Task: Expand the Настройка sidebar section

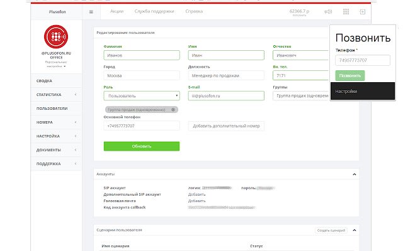Action: [56, 136]
